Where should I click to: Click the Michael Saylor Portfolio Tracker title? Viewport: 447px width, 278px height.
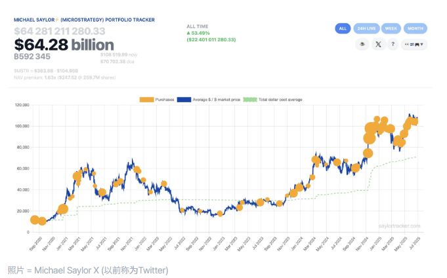[x=84, y=20]
